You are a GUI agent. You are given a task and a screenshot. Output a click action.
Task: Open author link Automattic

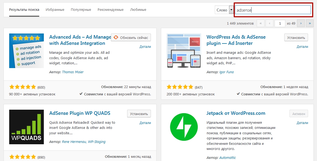pos(227,157)
